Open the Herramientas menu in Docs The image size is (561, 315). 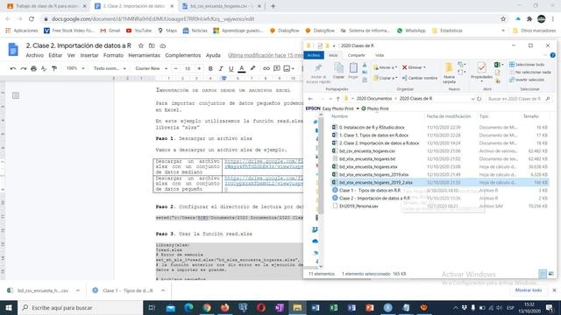click(144, 55)
